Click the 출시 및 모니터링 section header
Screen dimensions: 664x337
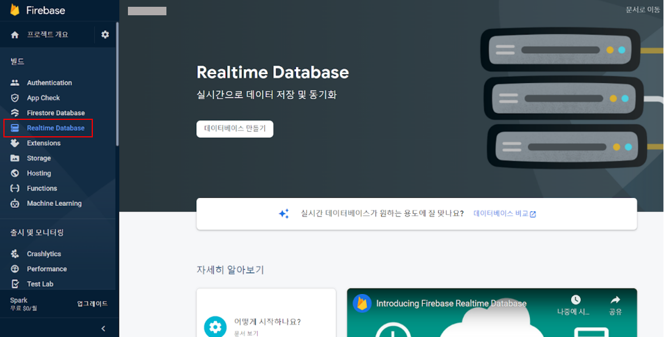click(37, 232)
